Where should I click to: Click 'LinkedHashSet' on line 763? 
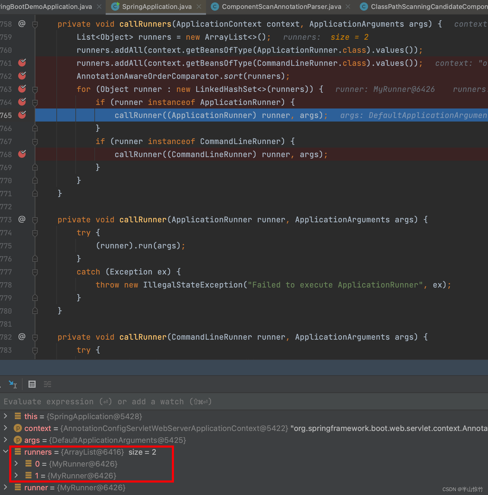pos(226,89)
